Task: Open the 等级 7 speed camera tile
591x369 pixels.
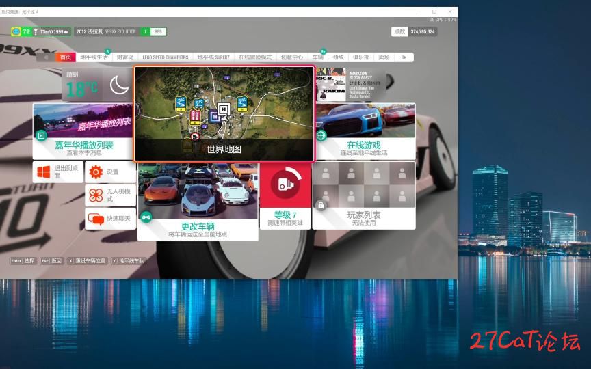Action: coord(285,195)
